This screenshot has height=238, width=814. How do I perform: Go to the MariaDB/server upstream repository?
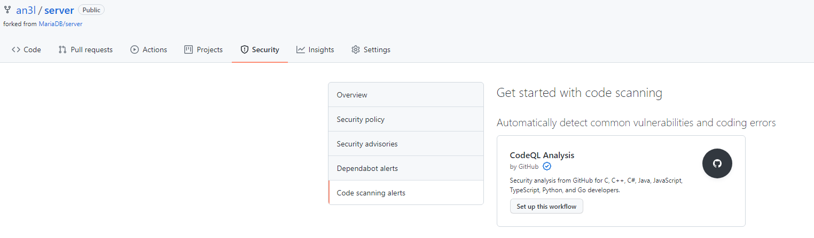(60, 24)
